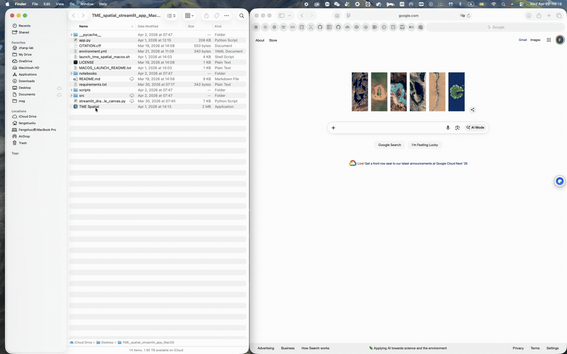The width and height of the screenshot is (567, 354).
Task: Open the more actions ellipsis in Finder
Action: (226, 15)
